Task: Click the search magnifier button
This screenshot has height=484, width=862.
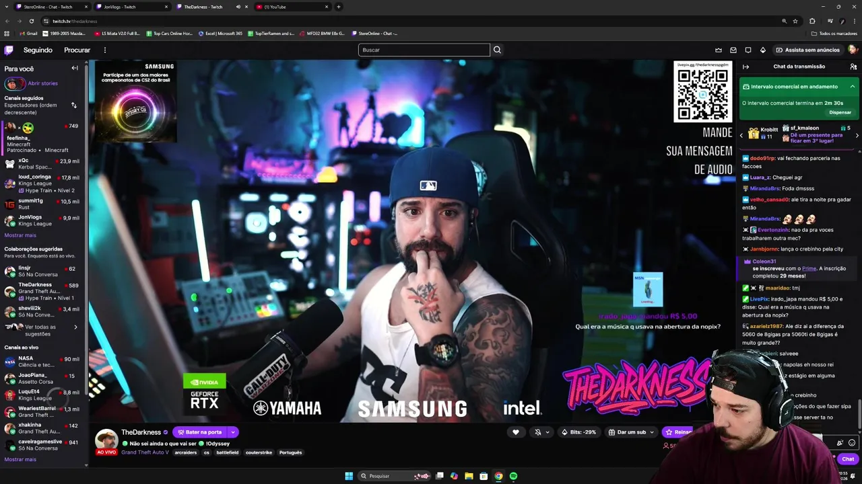Action: click(x=497, y=50)
